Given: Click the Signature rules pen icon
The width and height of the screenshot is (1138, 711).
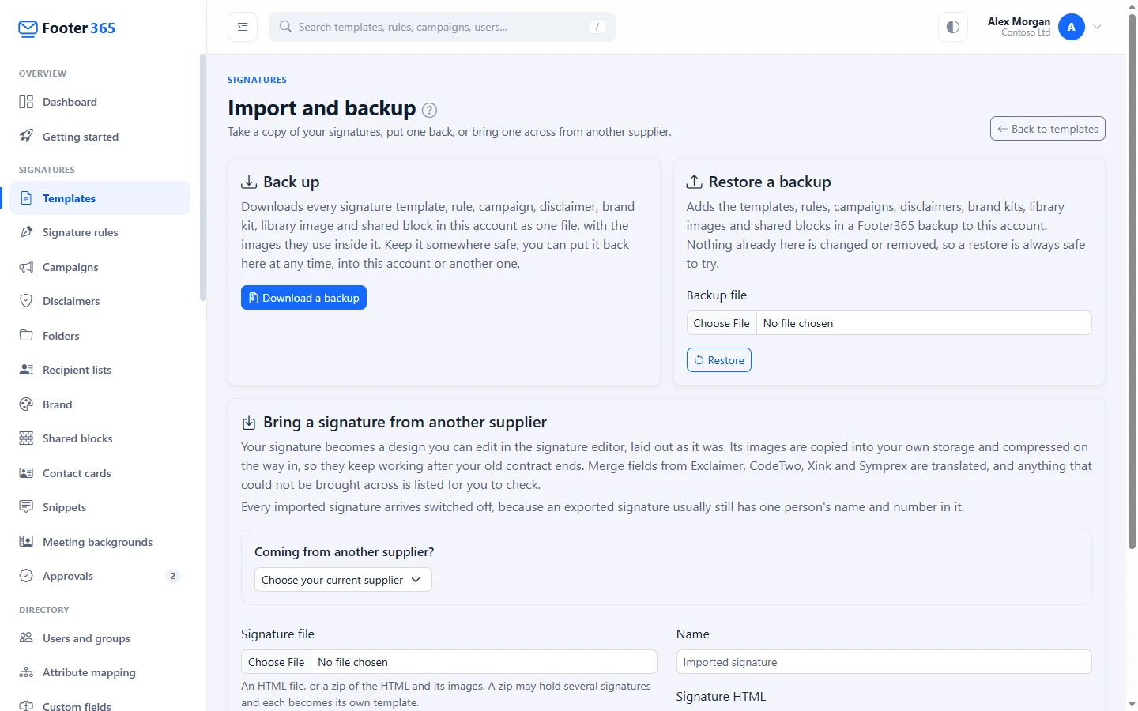Looking at the screenshot, I should [x=26, y=232].
